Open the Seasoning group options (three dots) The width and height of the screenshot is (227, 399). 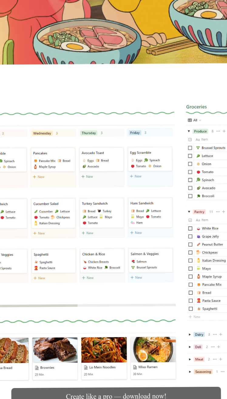223,372
